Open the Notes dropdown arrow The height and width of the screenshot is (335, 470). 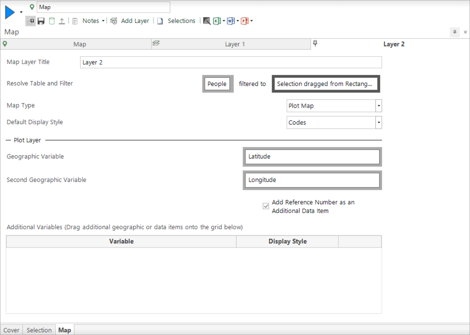[x=103, y=21]
